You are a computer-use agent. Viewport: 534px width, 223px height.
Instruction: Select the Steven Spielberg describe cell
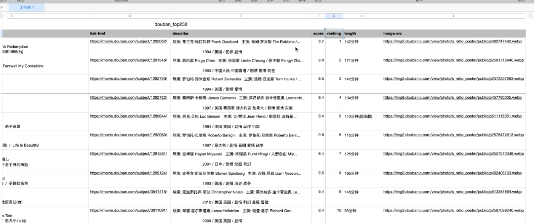click(x=241, y=178)
